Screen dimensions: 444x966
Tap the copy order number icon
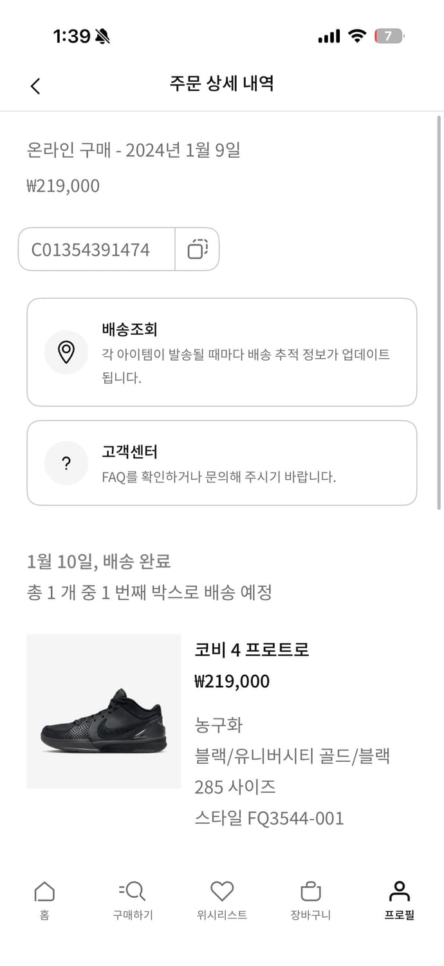click(197, 249)
